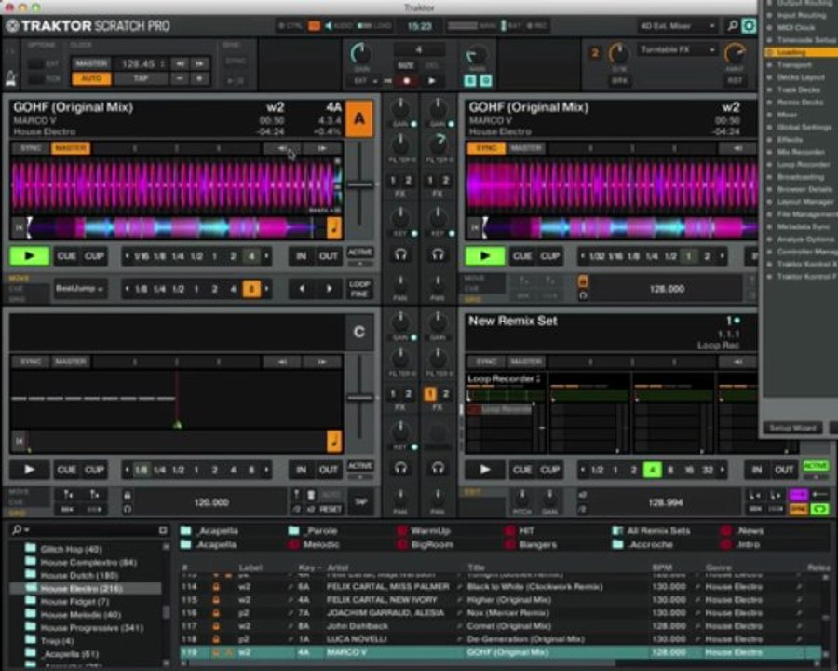Click the master clock TAP button
Image resolution: width=838 pixels, height=671 pixels.
pos(141,78)
